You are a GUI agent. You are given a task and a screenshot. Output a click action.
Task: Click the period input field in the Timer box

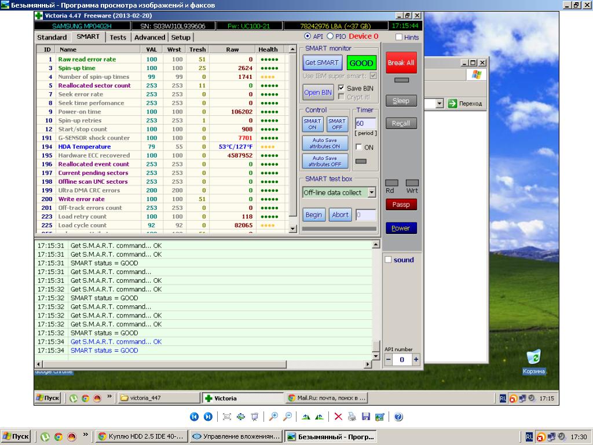[365, 123]
